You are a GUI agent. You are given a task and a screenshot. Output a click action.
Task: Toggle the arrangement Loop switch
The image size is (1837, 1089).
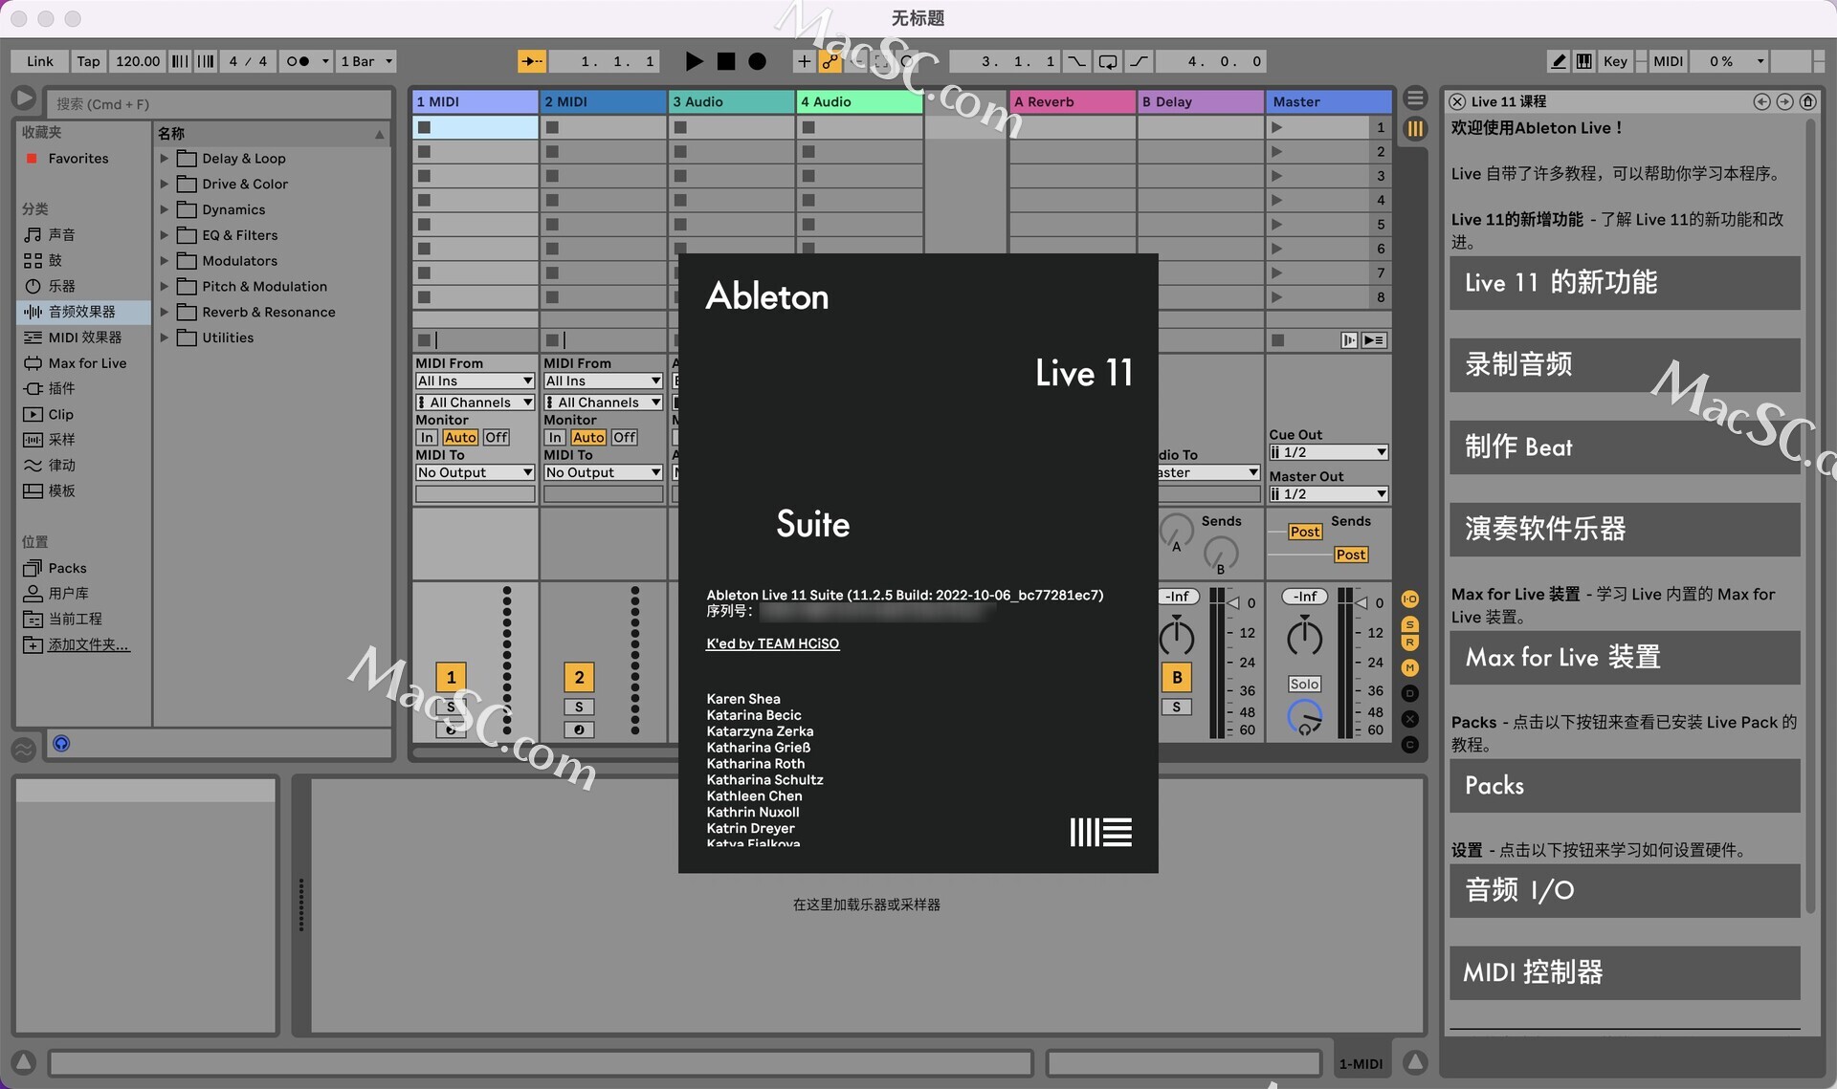click(x=1107, y=61)
